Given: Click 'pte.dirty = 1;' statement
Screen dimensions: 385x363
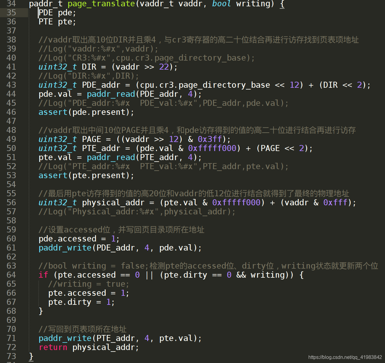Looking at the screenshot, I should pyautogui.click(x=81, y=302).
